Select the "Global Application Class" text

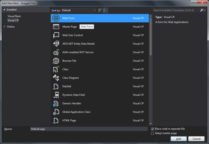click(76, 112)
